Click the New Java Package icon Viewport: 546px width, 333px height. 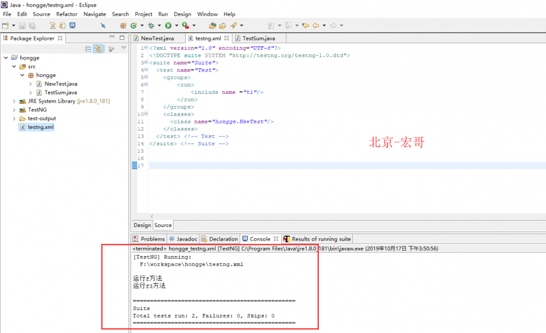tap(123, 26)
